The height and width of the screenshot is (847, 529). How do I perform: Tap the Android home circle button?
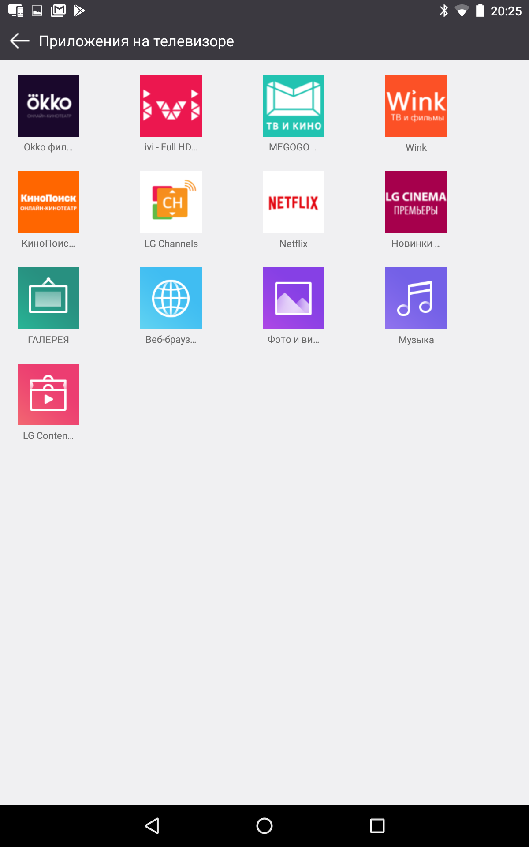click(x=264, y=826)
